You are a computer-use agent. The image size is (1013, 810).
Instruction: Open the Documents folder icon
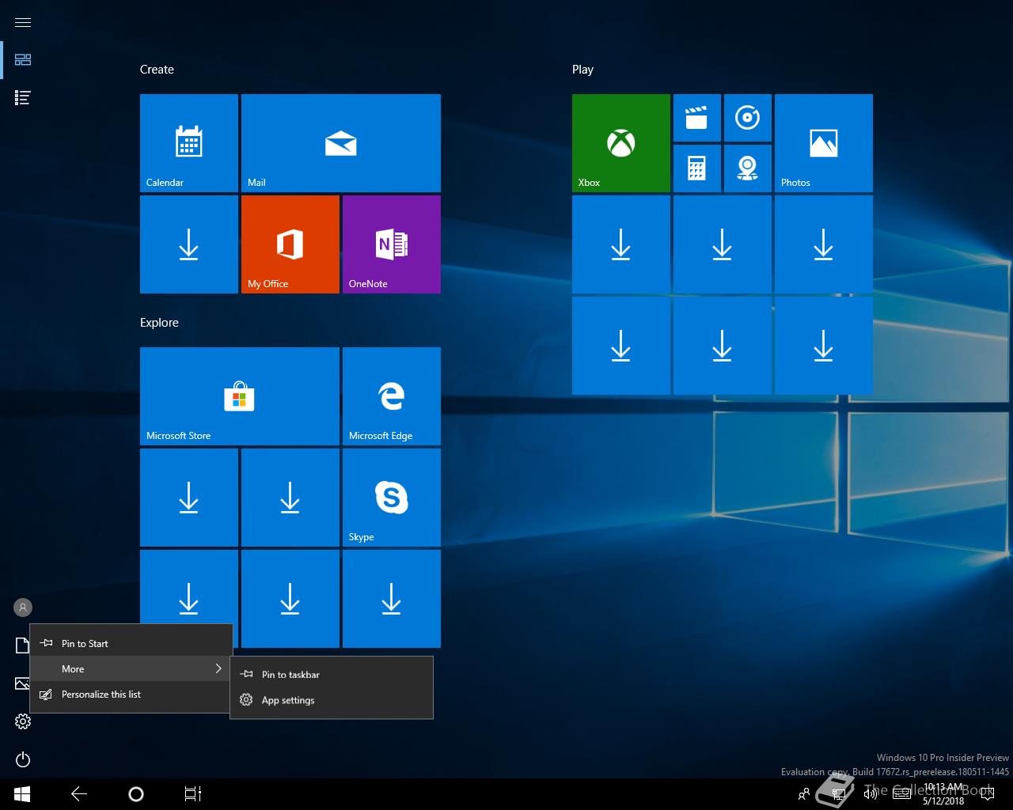pyautogui.click(x=22, y=645)
